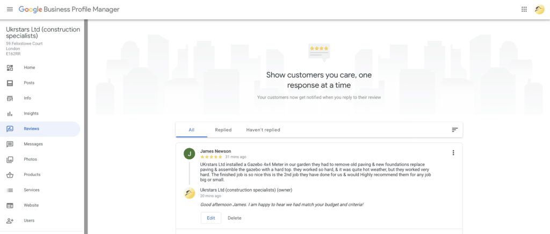Switch to Haven't replied tab
Image resolution: width=550 pixels, height=234 pixels.
(263, 130)
